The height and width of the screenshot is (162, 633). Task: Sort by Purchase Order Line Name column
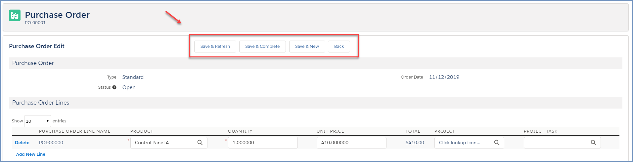tap(75, 131)
